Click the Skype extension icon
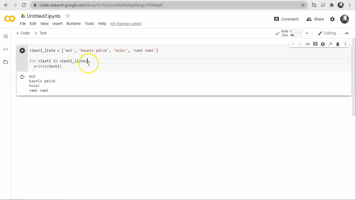Viewport: 356px width, 200px height. point(314,5)
